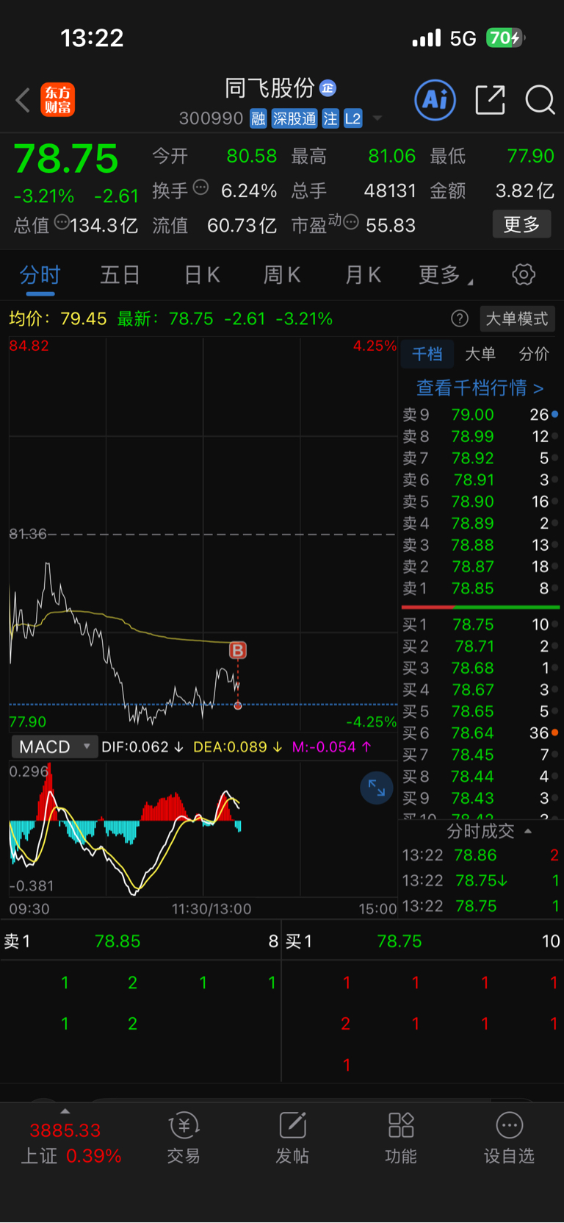Tap the DIF:0.062 indicator value
Image resolution: width=564 pixels, height=1223 pixels.
[x=142, y=747]
